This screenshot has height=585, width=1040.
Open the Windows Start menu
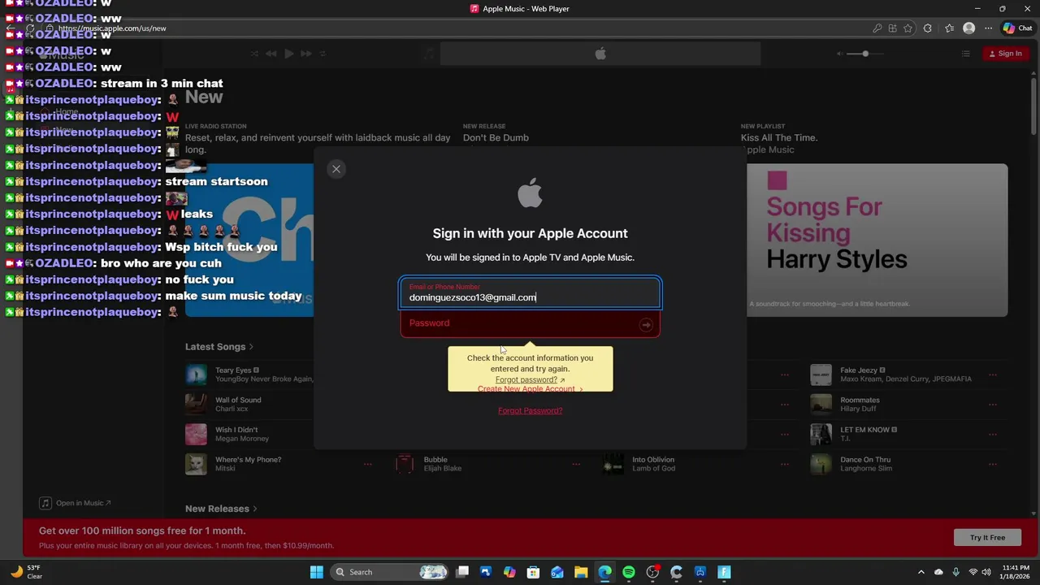[317, 572]
